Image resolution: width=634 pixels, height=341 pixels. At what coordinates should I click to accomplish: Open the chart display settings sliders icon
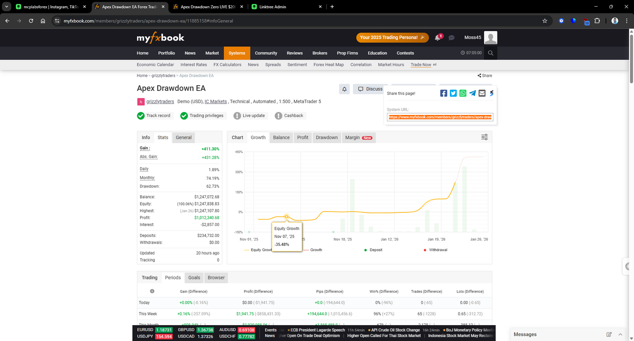(x=484, y=137)
